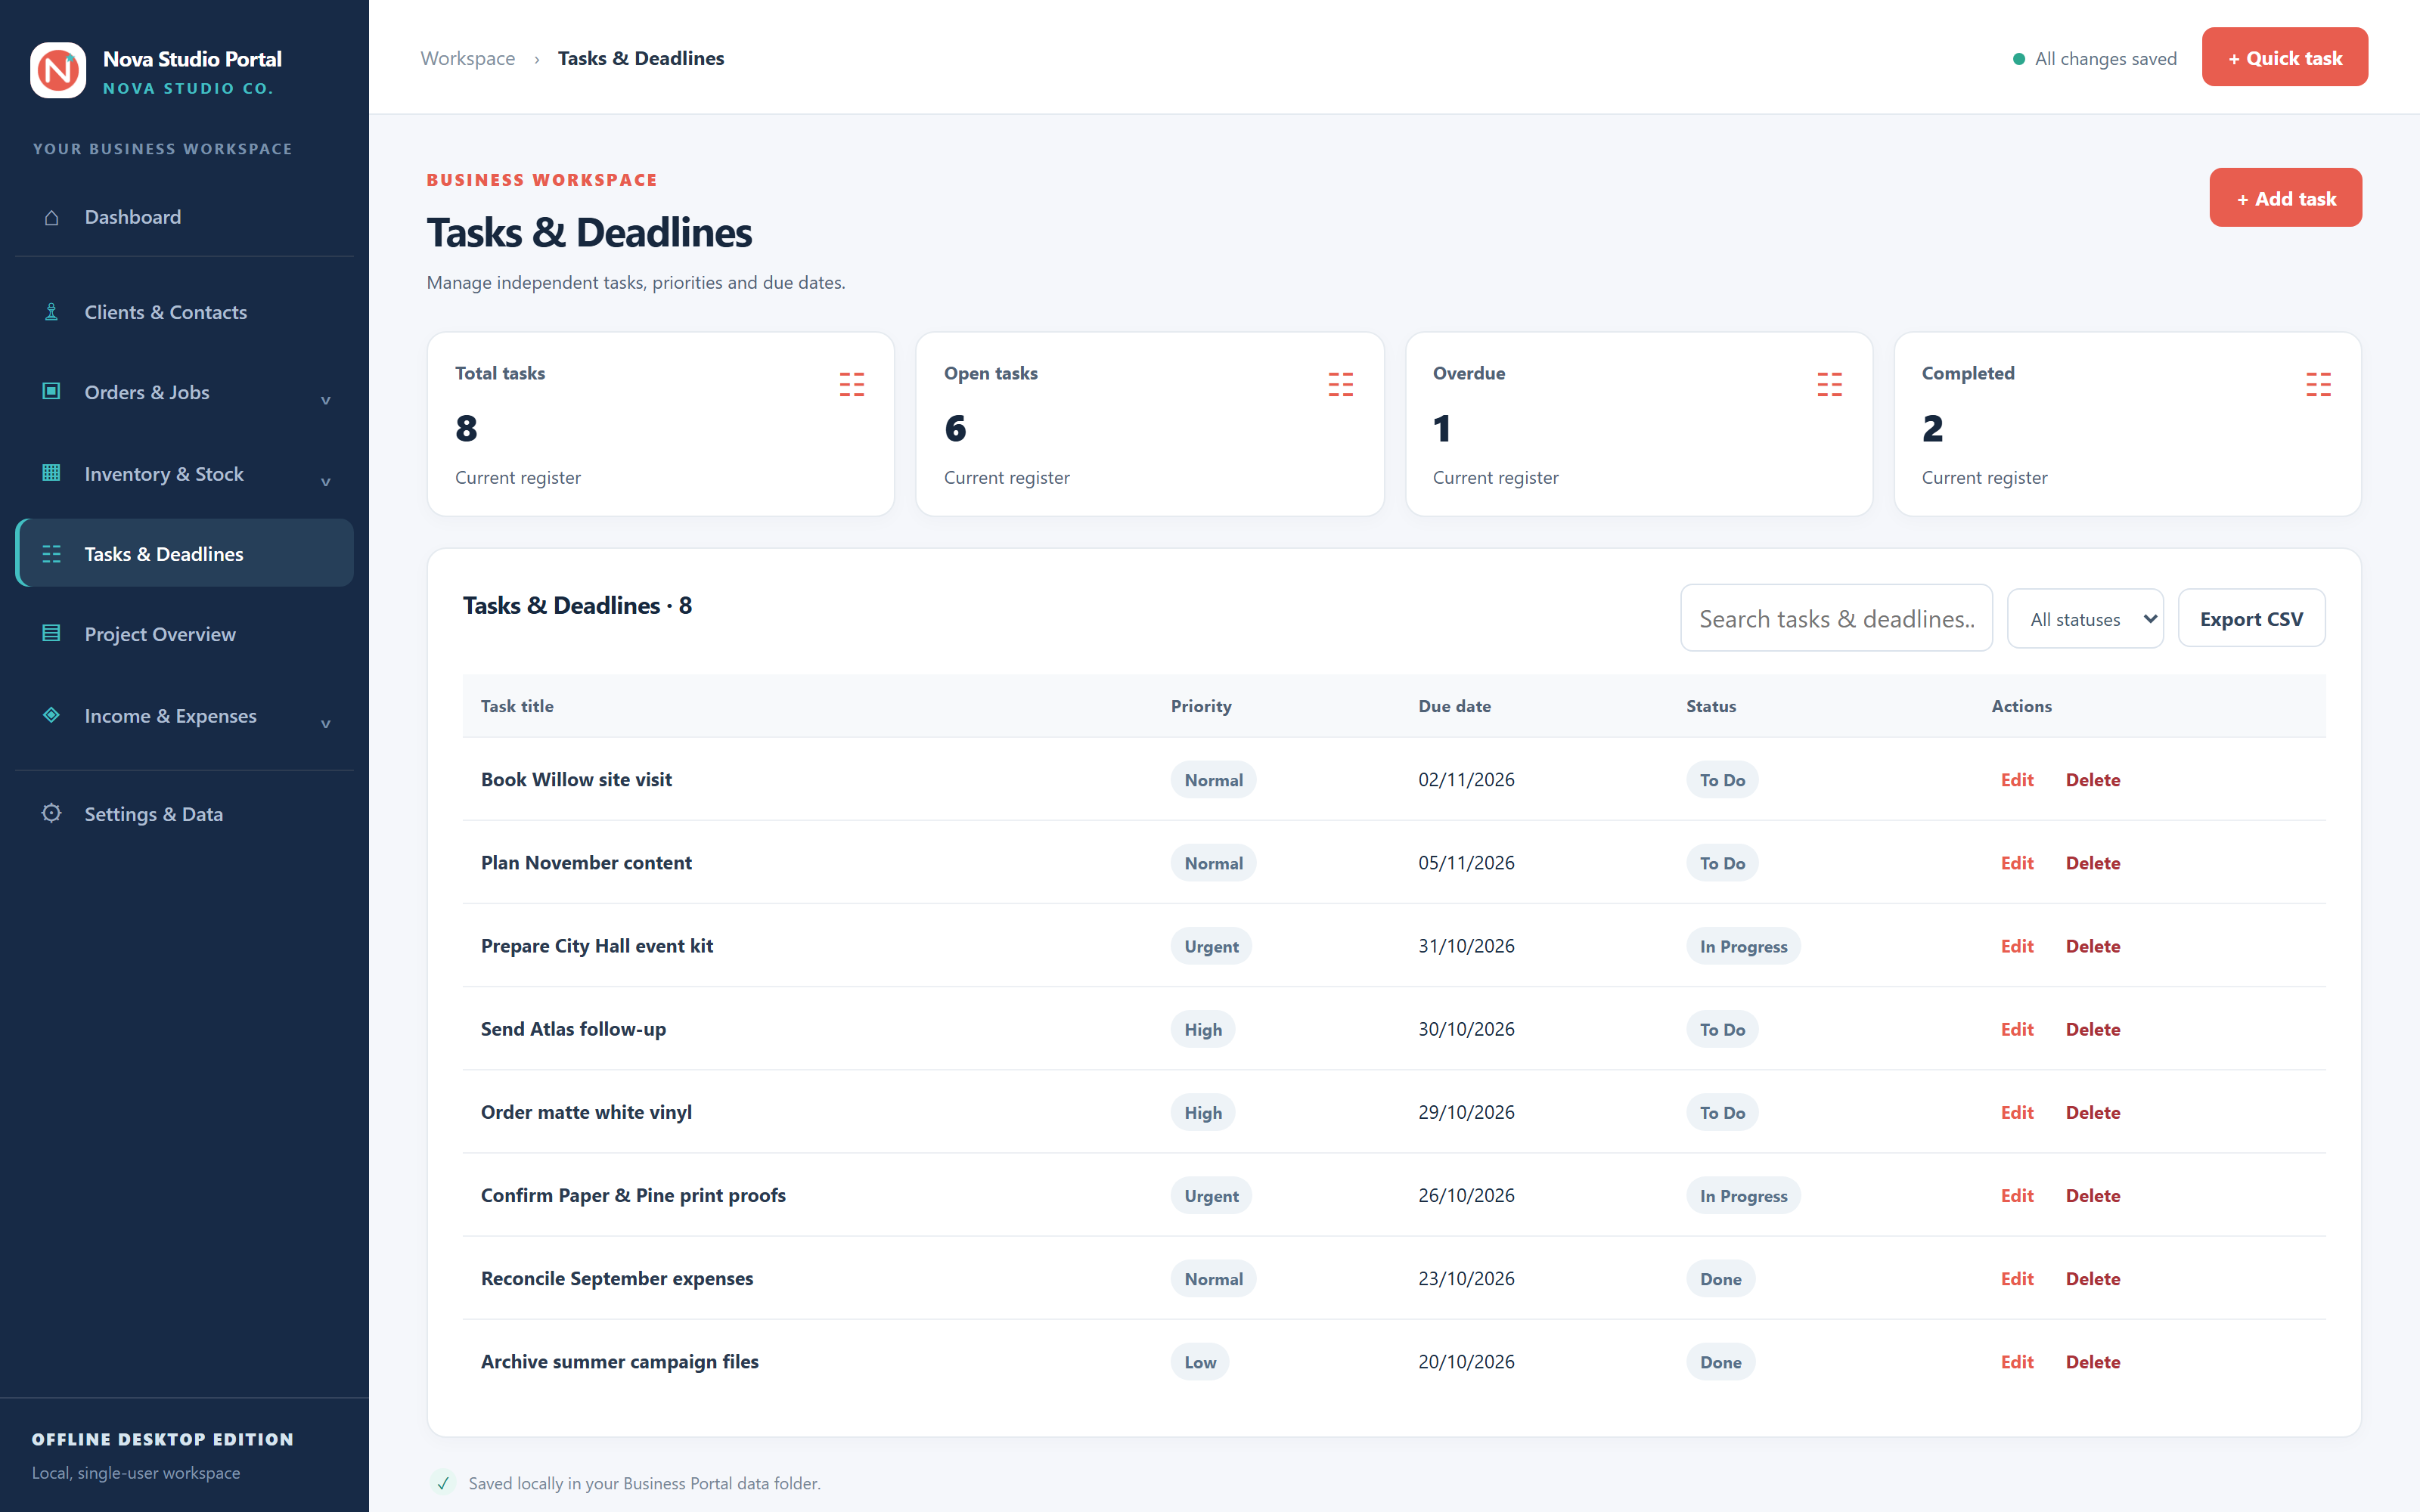
Task: Click the 31/10/2026 due date cell
Action: tap(1466, 945)
